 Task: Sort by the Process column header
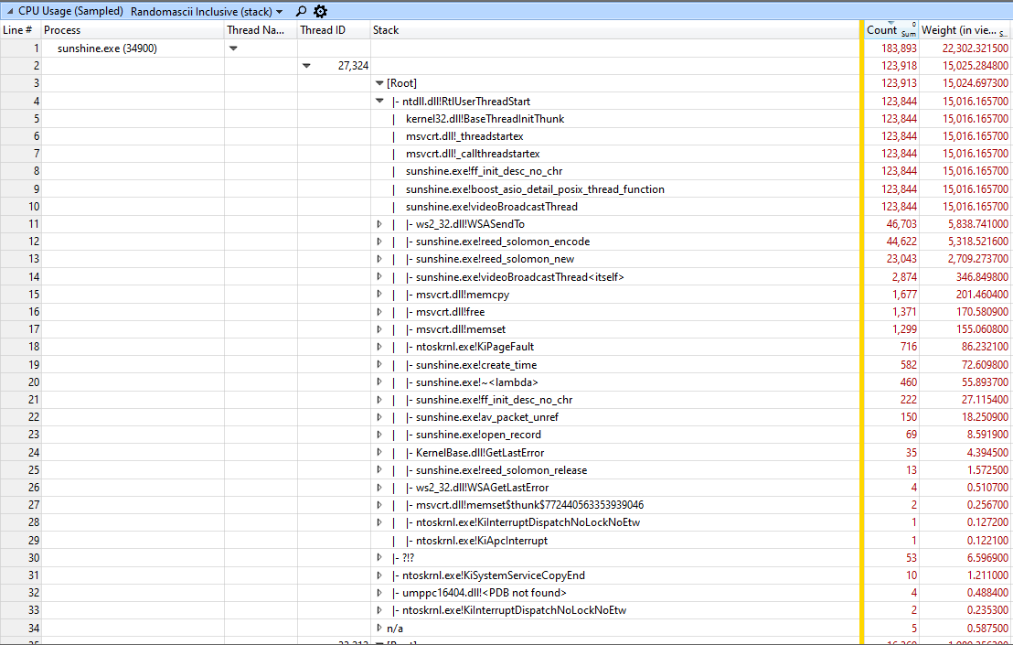pyautogui.click(x=62, y=29)
